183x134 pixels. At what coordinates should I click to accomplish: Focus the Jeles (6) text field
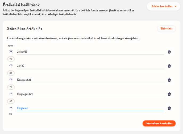[x=90, y=52]
